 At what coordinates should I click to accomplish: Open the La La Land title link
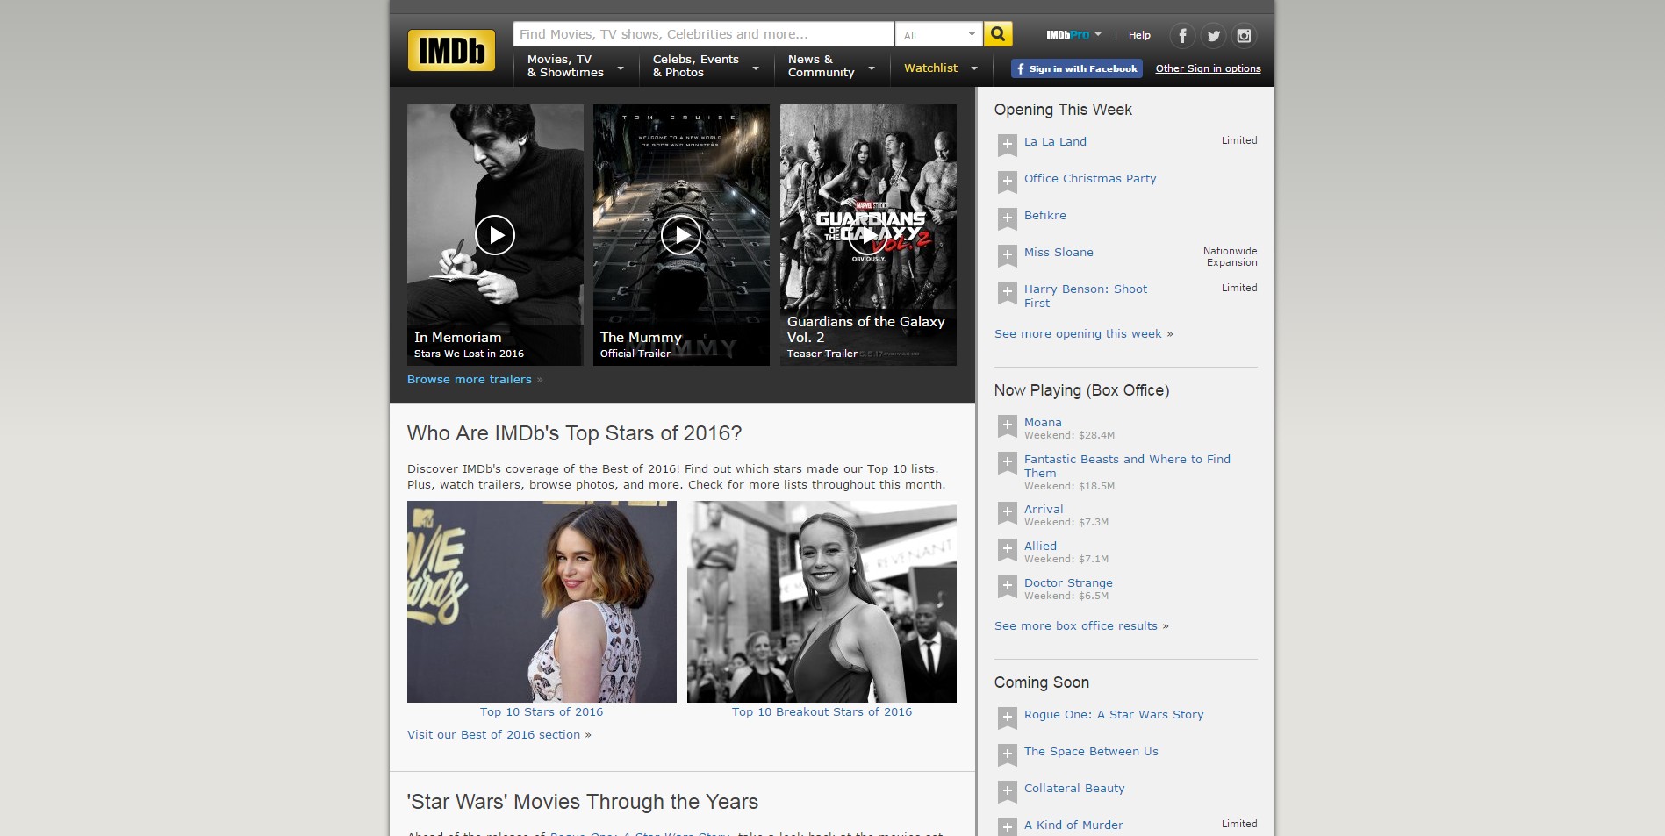click(1055, 141)
